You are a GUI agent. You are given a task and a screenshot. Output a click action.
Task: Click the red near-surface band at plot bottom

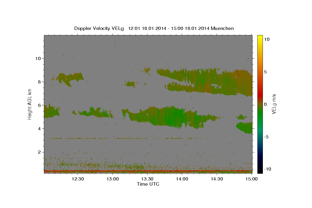tap(148, 171)
